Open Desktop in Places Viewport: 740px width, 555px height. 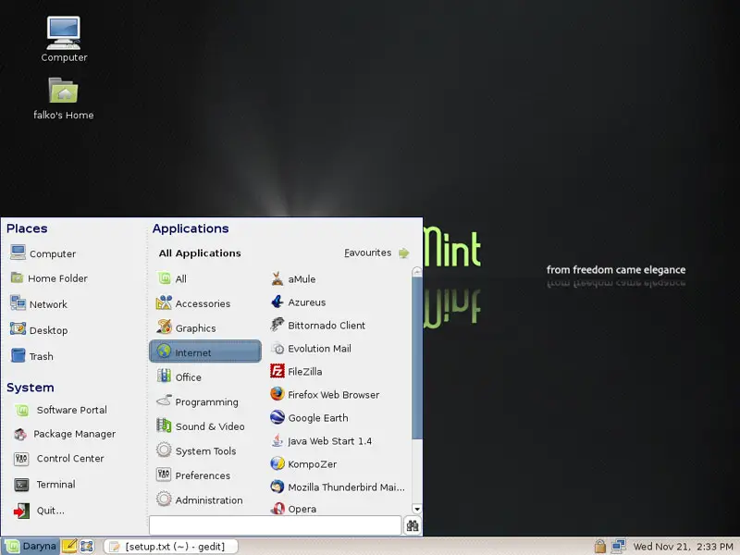tap(39, 330)
